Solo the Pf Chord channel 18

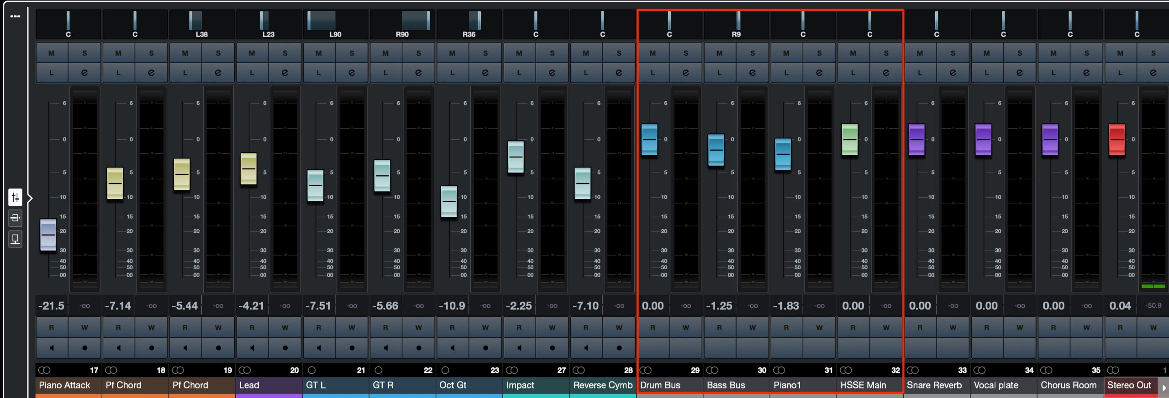click(151, 53)
